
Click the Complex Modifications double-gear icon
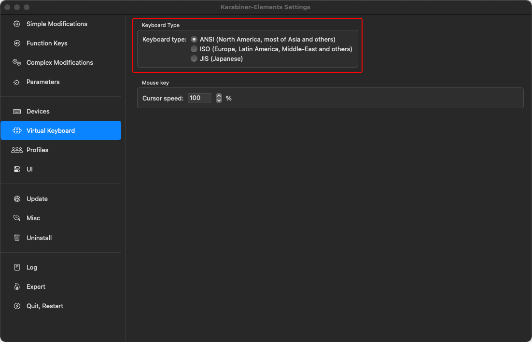pos(16,62)
